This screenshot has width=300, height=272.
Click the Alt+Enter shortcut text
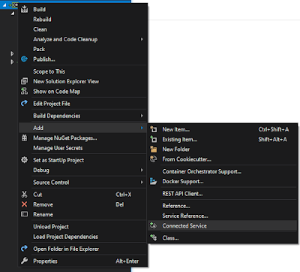coord(127,261)
